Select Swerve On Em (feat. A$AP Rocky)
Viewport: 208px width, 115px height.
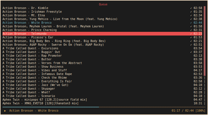click(53, 45)
